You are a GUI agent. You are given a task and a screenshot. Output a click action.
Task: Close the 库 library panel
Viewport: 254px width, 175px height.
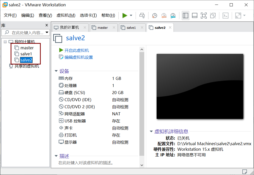47,25
